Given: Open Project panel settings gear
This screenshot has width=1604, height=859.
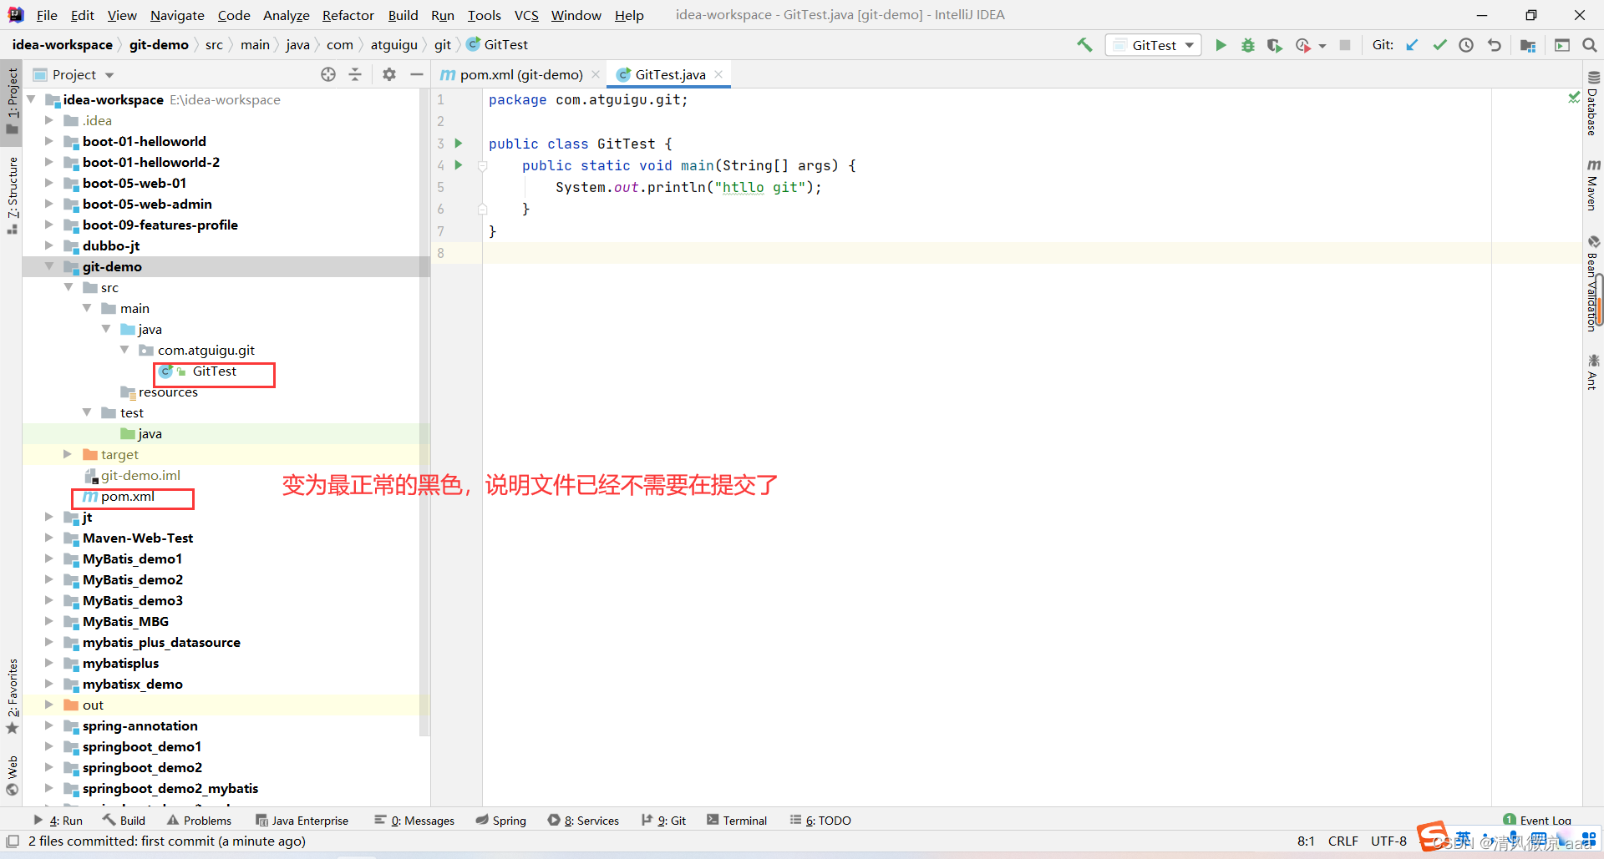Looking at the screenshot, I should coord(389,74).
